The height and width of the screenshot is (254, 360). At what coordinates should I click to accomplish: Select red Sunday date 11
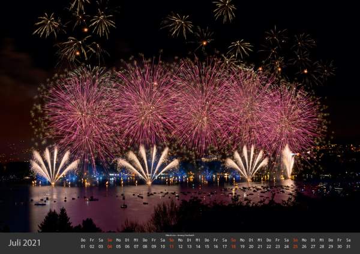click(x=172, y=247)
